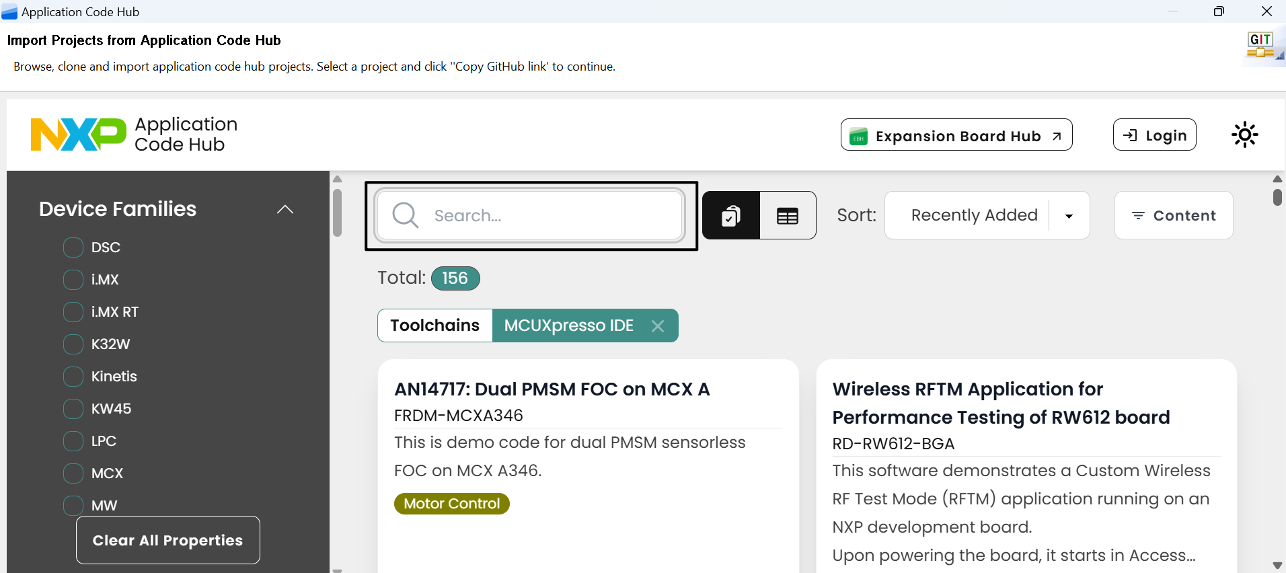Restore the window size
The height and width of the screenshot is (573, 1286).
(1219, 11)
